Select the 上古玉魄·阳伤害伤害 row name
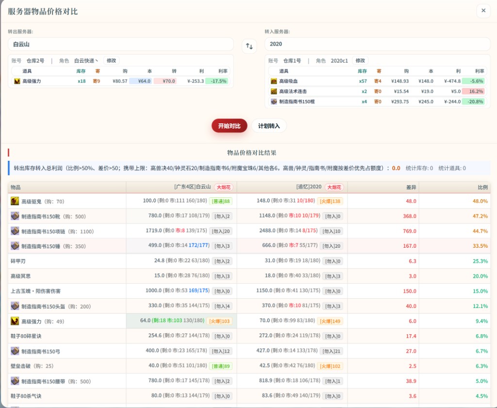 pos(35,291)
